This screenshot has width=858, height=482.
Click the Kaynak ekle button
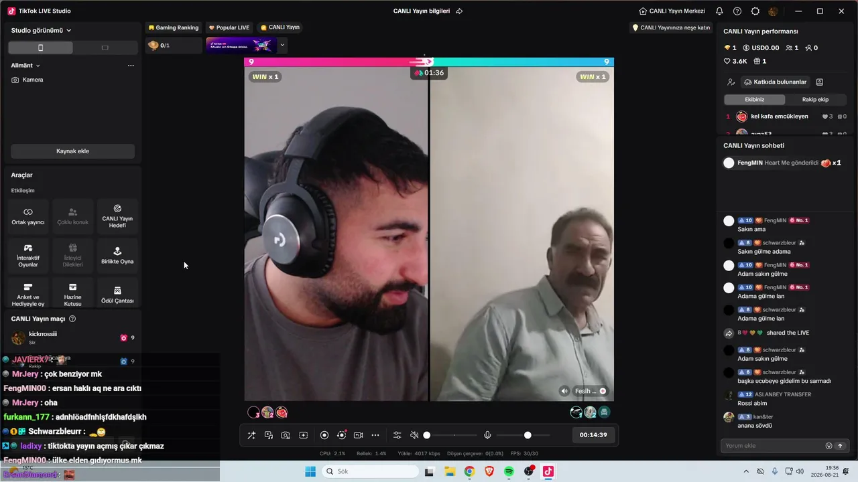(72, 151)
